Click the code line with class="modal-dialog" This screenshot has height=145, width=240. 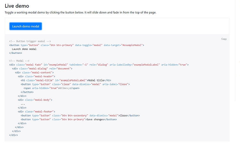(x=42, y=68)
